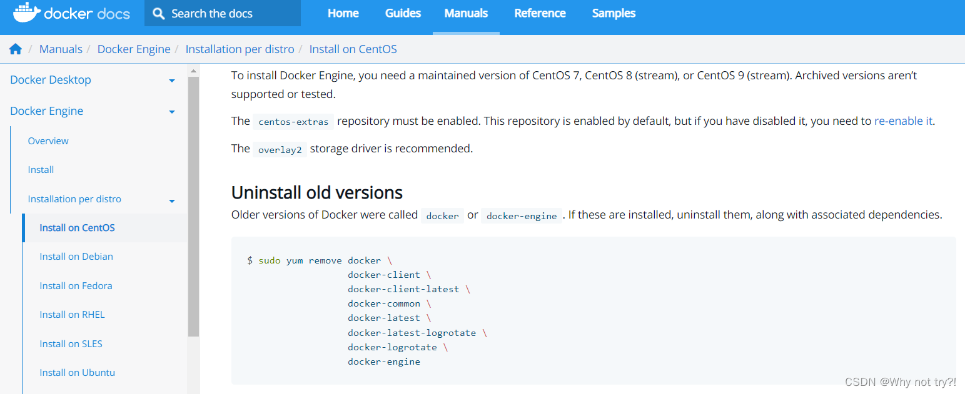Open the Reference nav tab
The image size is (965, 394).
tap(540, 13)
